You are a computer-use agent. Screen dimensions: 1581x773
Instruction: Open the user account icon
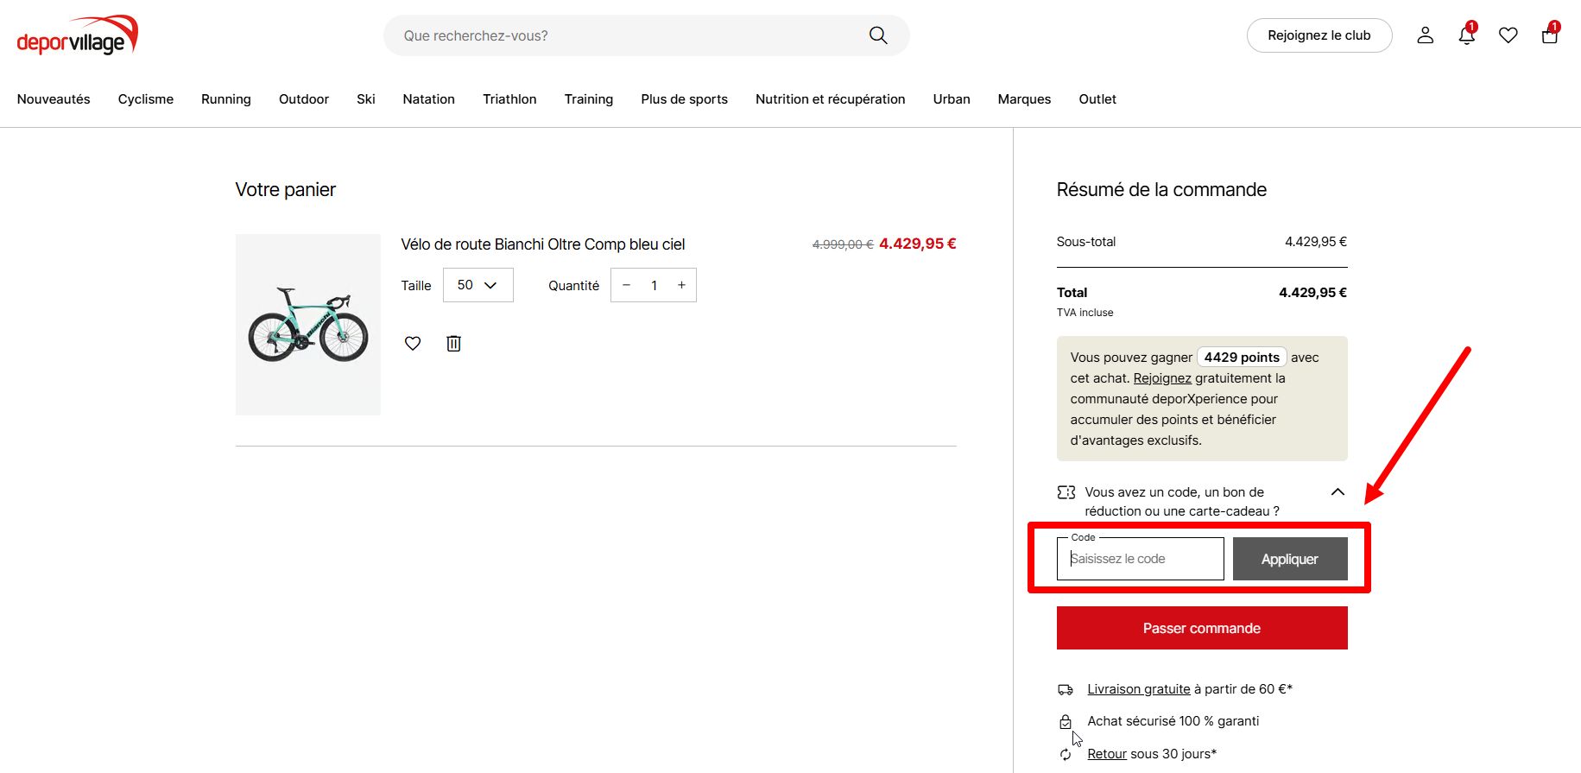(x=1426, y=35)
